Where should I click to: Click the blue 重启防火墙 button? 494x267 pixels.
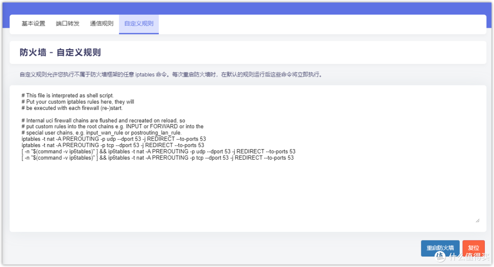tap(440, 248)
